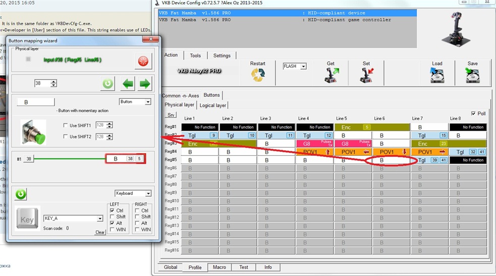Screen dimensions: 496x276
Task: Click the Tgl 10 cell in Line 2
Action: tap(238, 135)
